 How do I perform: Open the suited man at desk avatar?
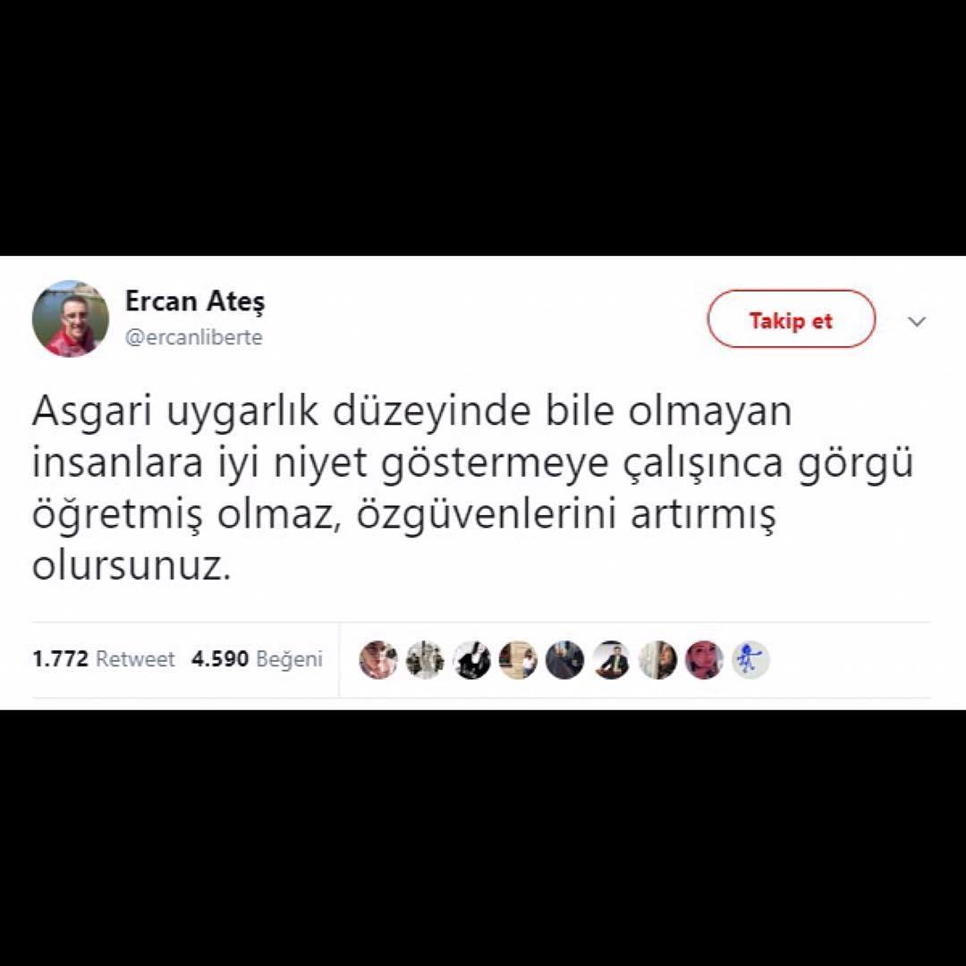tap(611, 660)
